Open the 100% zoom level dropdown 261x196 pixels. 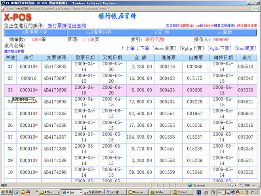(248, 185)
